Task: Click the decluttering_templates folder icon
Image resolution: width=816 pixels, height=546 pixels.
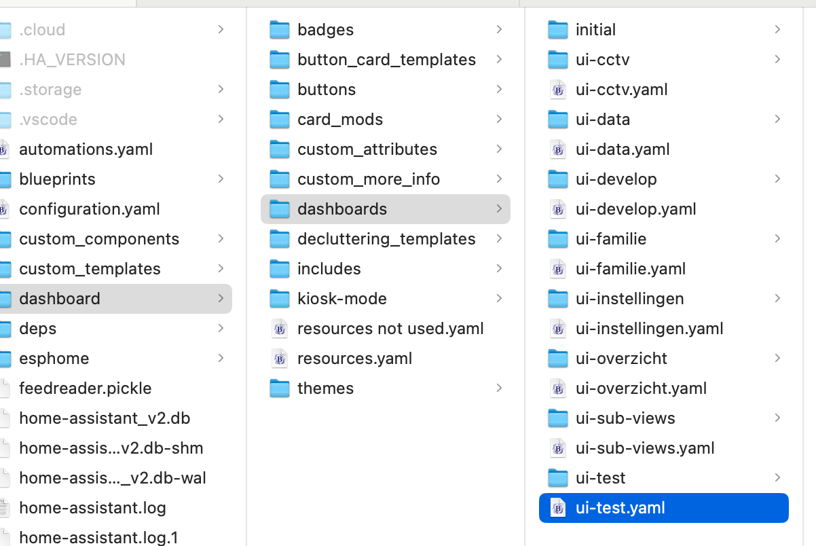Action: pos(279,239)
